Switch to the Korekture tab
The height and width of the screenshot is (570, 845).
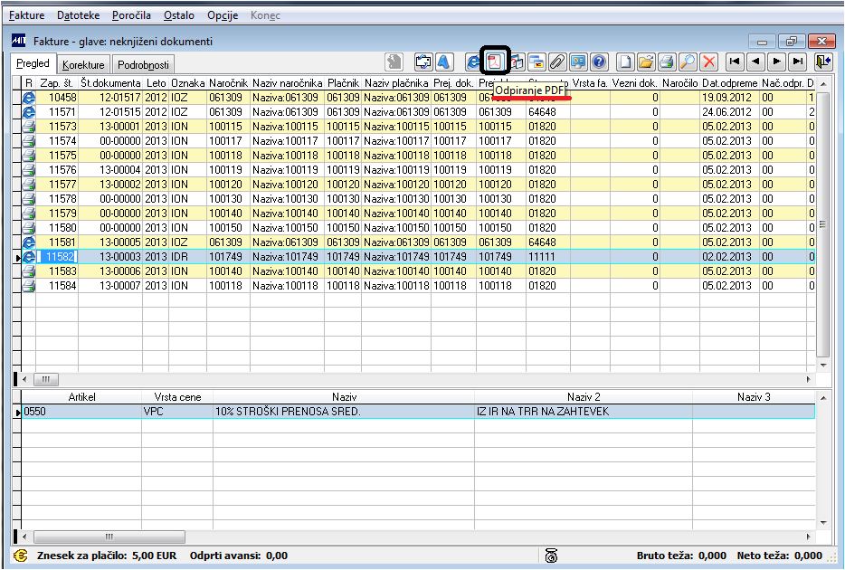coord(83,64)
